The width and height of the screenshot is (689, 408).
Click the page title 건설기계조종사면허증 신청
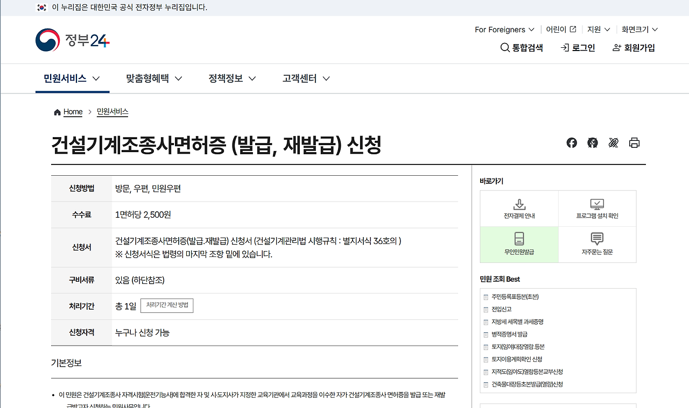tap(216, 145)
